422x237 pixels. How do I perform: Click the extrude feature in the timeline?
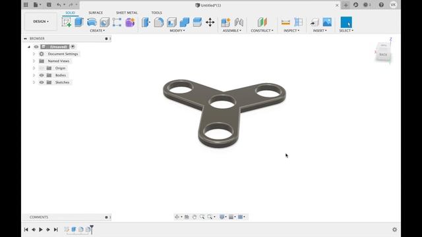pos(73,229)
